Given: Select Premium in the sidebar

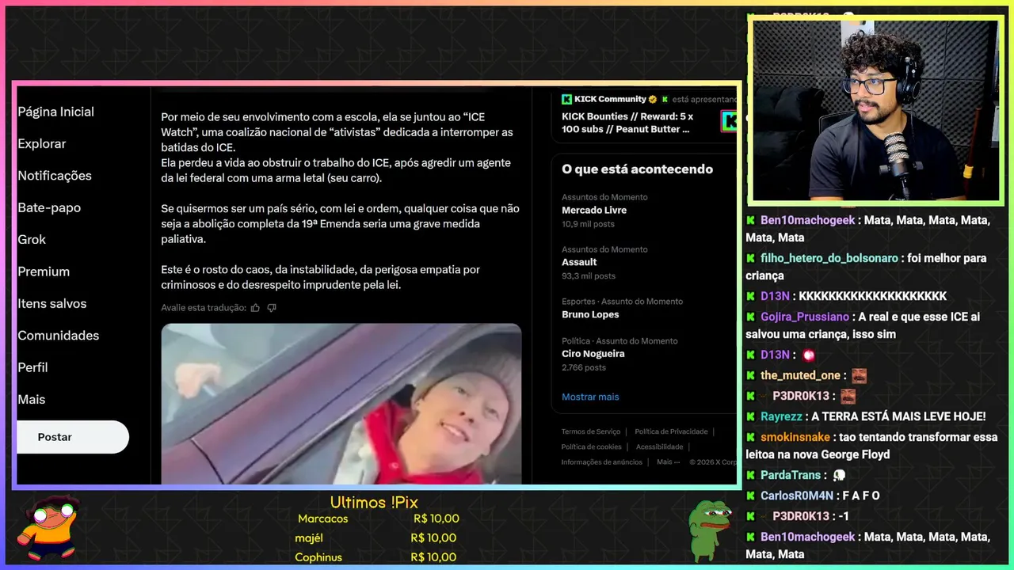Looking at the screenshot, I should click(x=44, y=272).
